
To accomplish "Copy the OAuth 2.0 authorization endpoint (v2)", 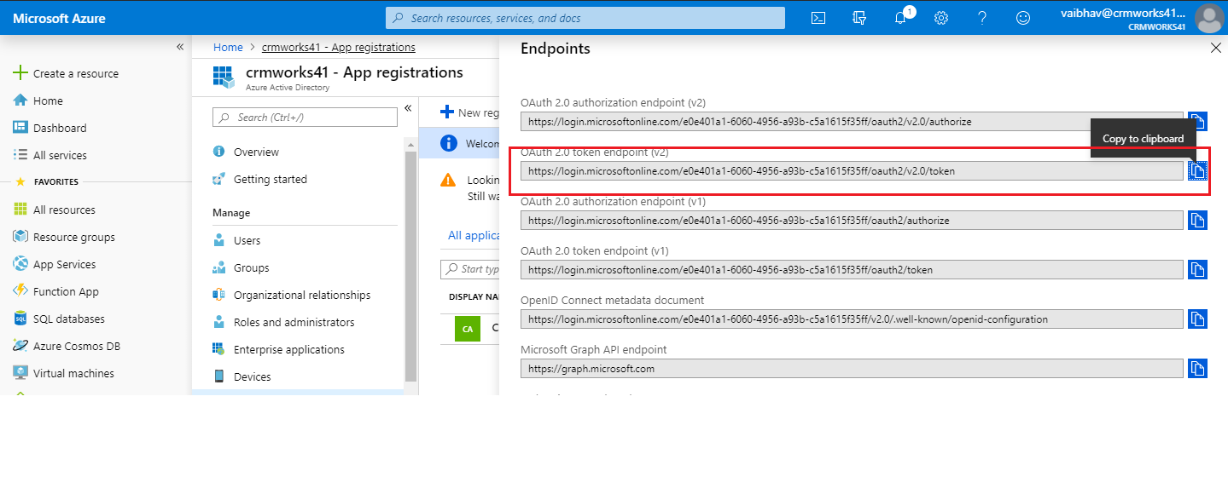I will (x=1198, y=121).
